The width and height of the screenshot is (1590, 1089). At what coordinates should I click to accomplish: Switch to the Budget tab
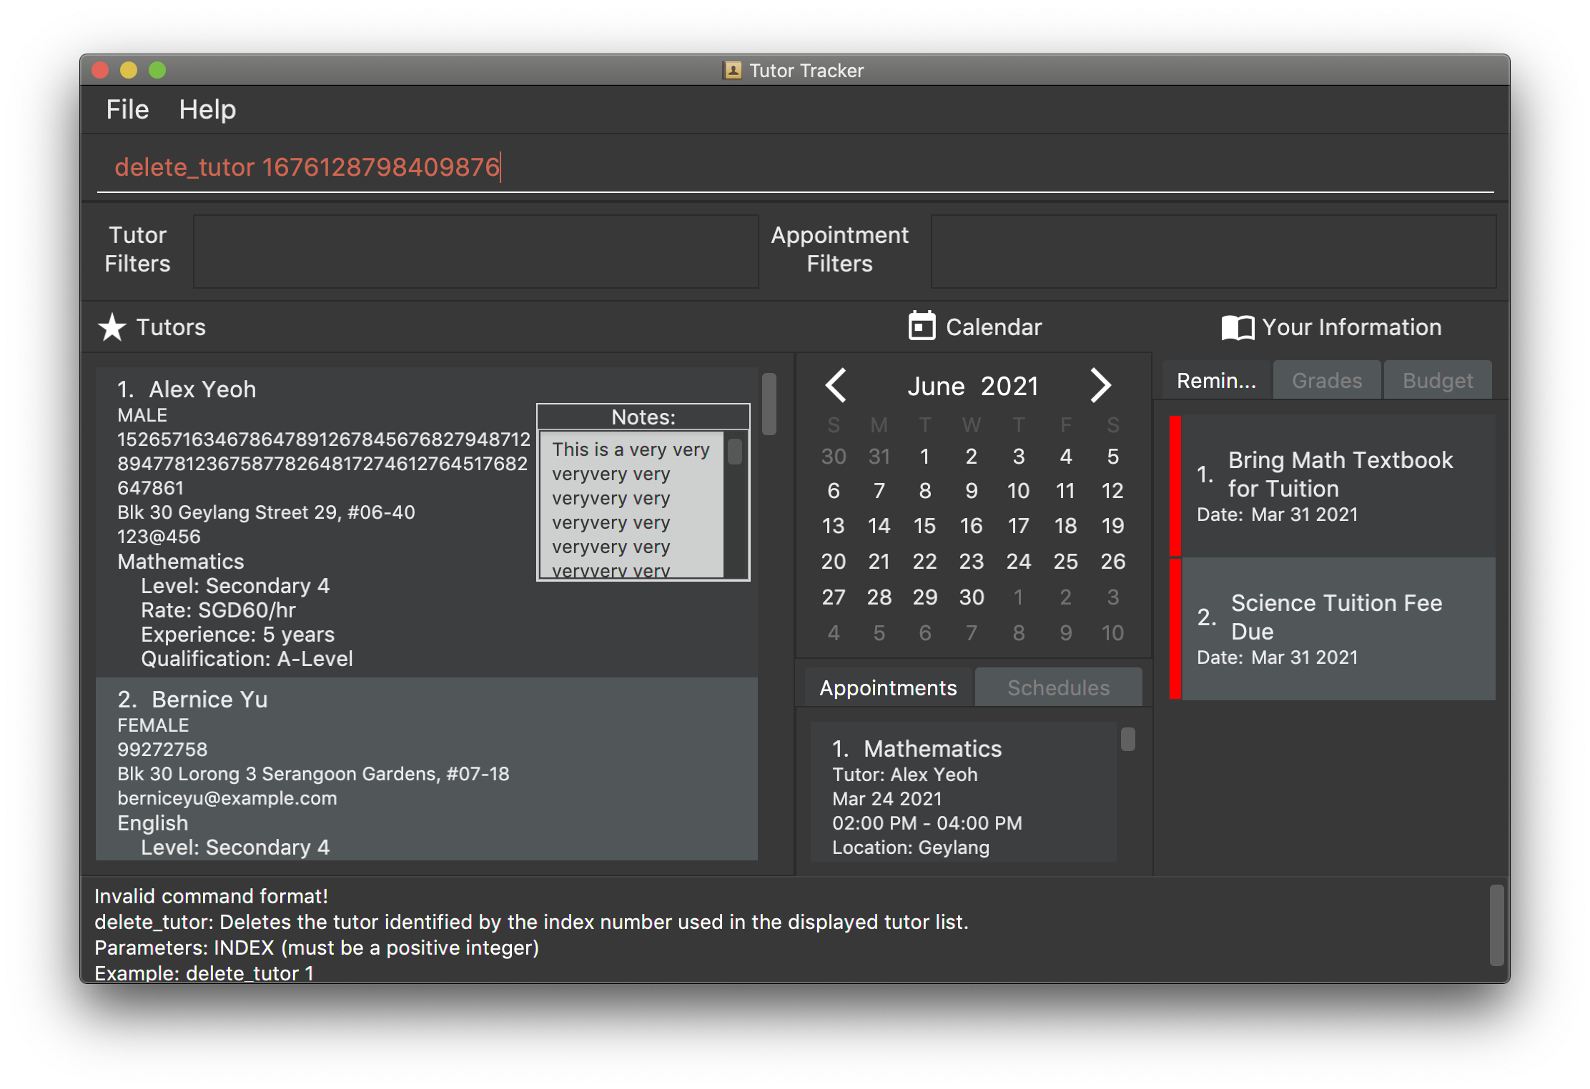[1438, 381]
